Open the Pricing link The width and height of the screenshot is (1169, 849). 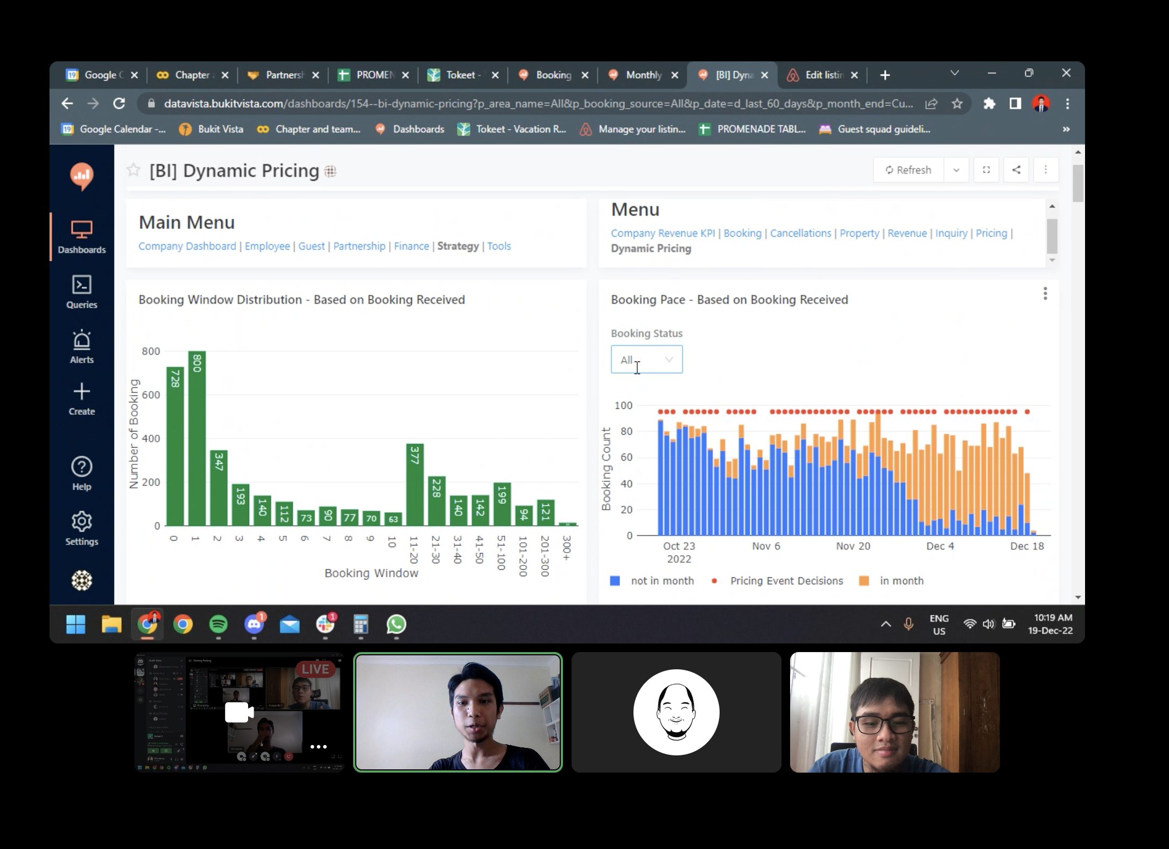pyautogui.click(x=991, y=233)
